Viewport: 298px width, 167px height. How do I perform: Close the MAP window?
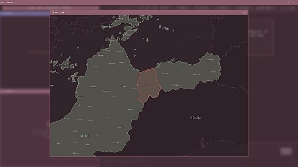244,12
